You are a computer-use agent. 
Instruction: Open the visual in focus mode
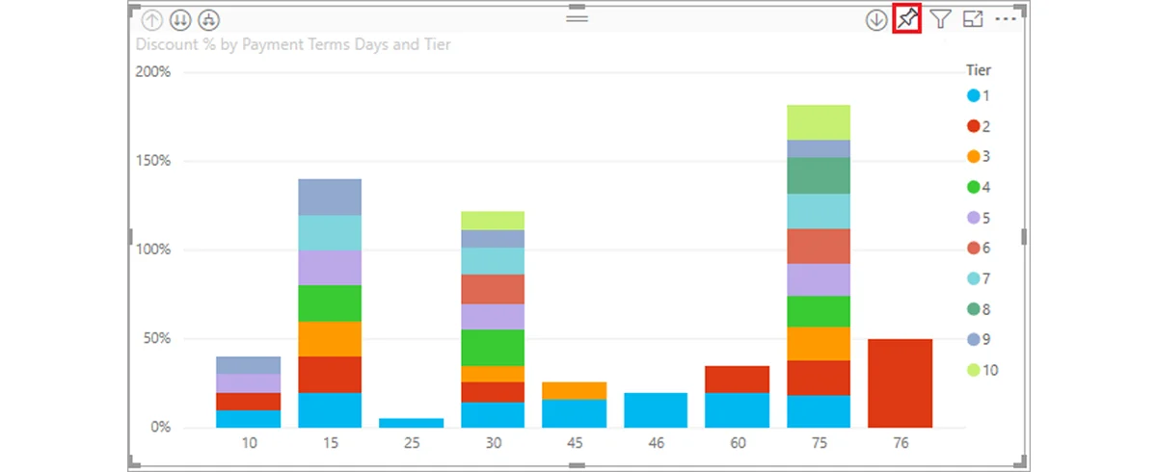(x=972, y=19)
